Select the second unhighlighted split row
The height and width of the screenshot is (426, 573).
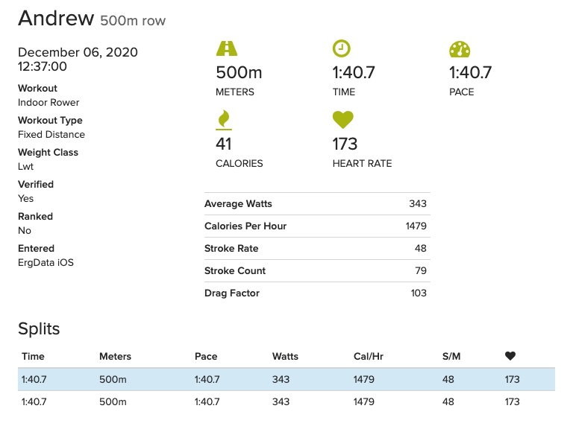click(286, 401)
